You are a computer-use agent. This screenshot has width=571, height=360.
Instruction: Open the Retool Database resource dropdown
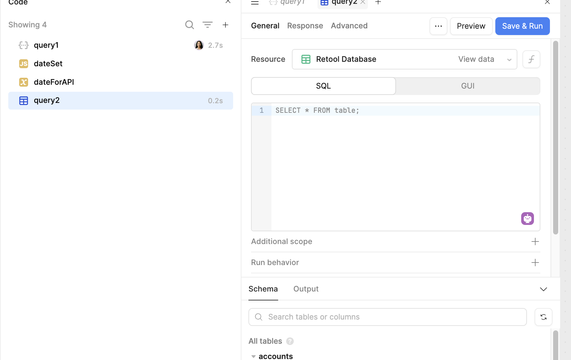click(x=405, y=59)
